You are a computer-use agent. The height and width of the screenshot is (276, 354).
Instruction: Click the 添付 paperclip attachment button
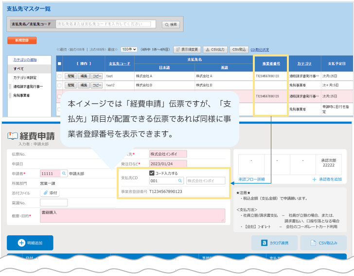pos(50,193)
